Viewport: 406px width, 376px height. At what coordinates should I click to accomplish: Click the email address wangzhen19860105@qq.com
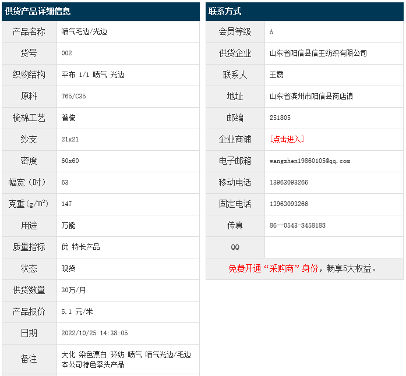coord(310,161)
